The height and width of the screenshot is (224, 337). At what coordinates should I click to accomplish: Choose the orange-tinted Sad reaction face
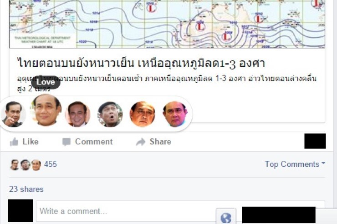pos(143,114)
